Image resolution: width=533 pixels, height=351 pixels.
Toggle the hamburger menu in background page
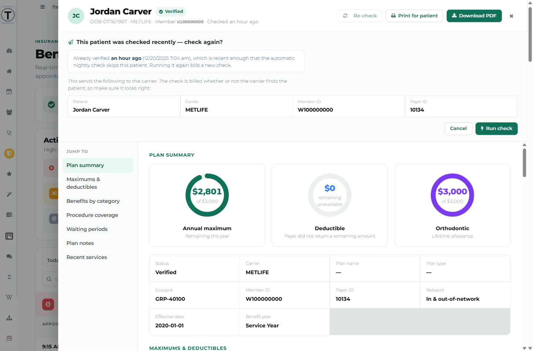point(43,7)
